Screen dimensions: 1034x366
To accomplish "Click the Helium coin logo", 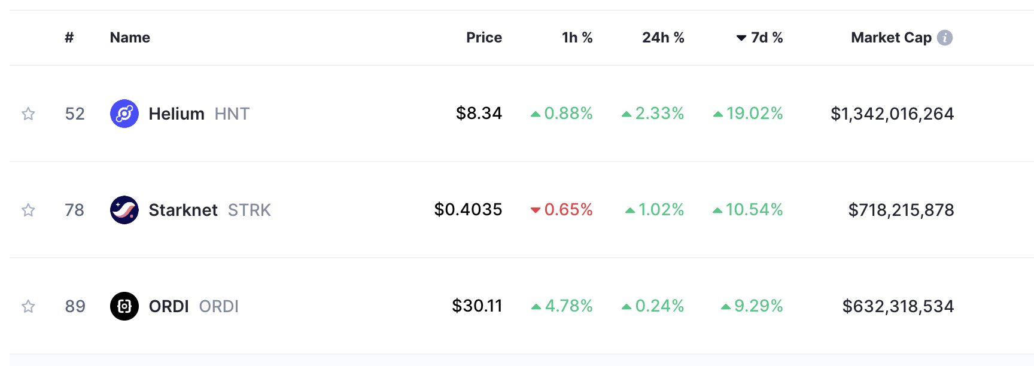I will click(124, 113).
